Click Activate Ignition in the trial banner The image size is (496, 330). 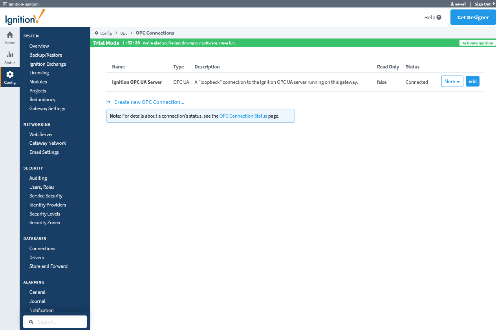(x=477, y=42)
